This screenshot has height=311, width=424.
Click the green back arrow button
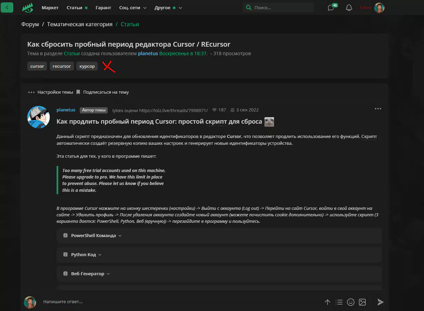7,7
